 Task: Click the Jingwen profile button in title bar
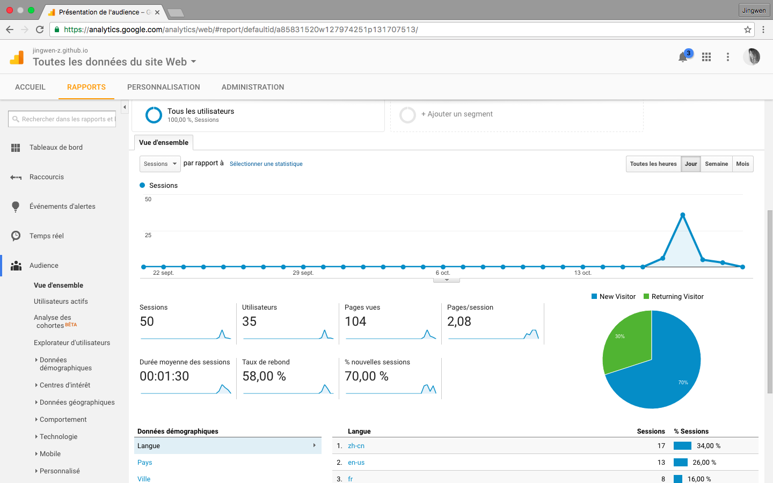pyautogui.click(x=754, y=10)
